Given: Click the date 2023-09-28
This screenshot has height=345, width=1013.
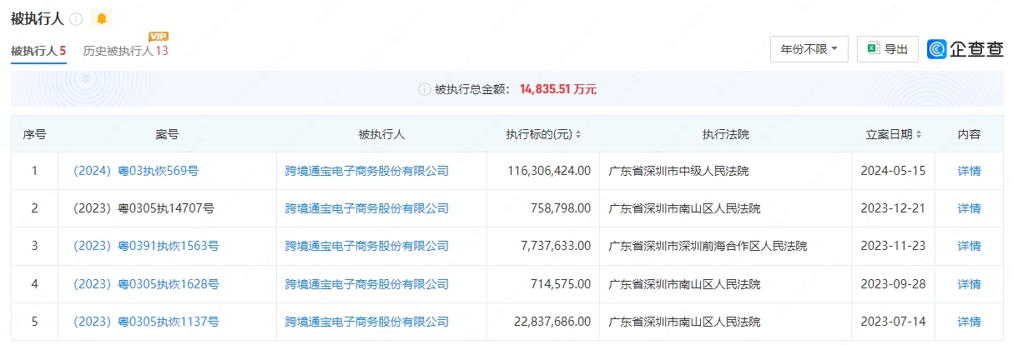Looking at the screenshot, I should pos(893,284).
